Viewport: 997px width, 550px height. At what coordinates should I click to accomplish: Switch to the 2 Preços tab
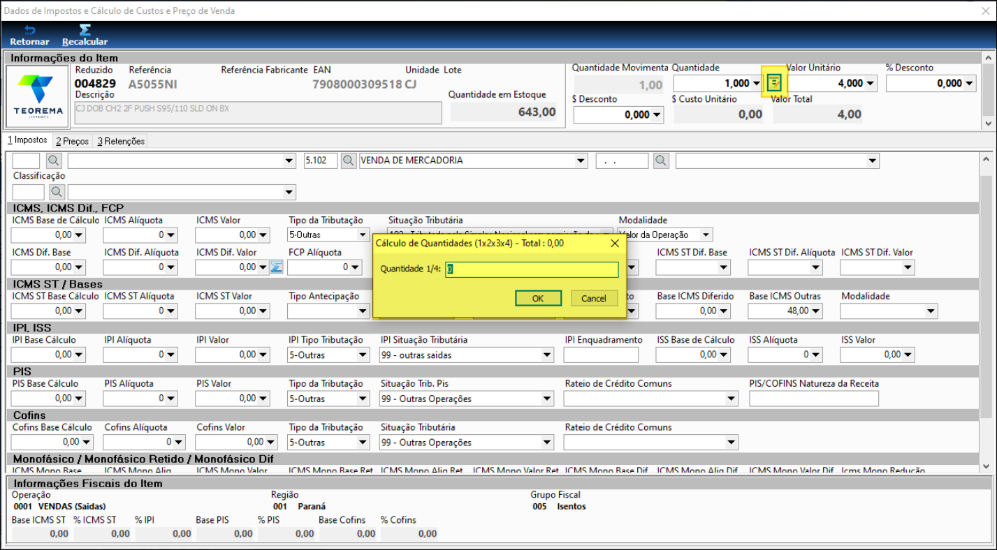(73, 141)
